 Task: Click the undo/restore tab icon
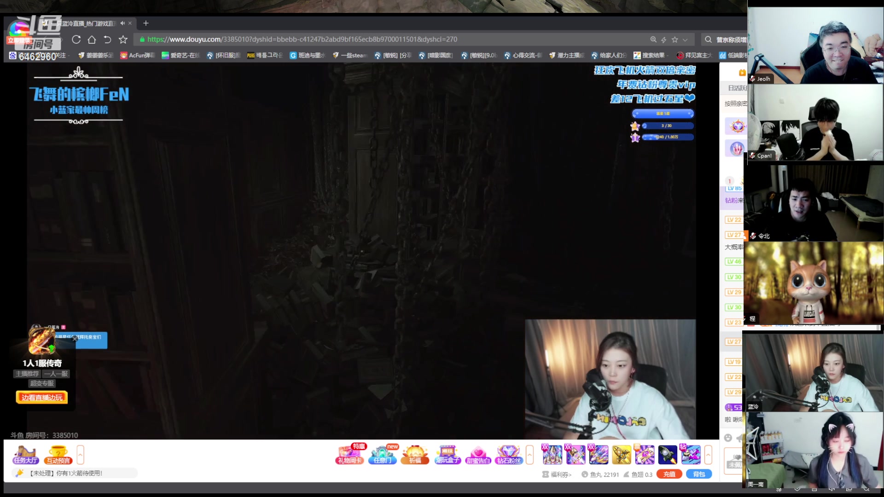point(107,40)
